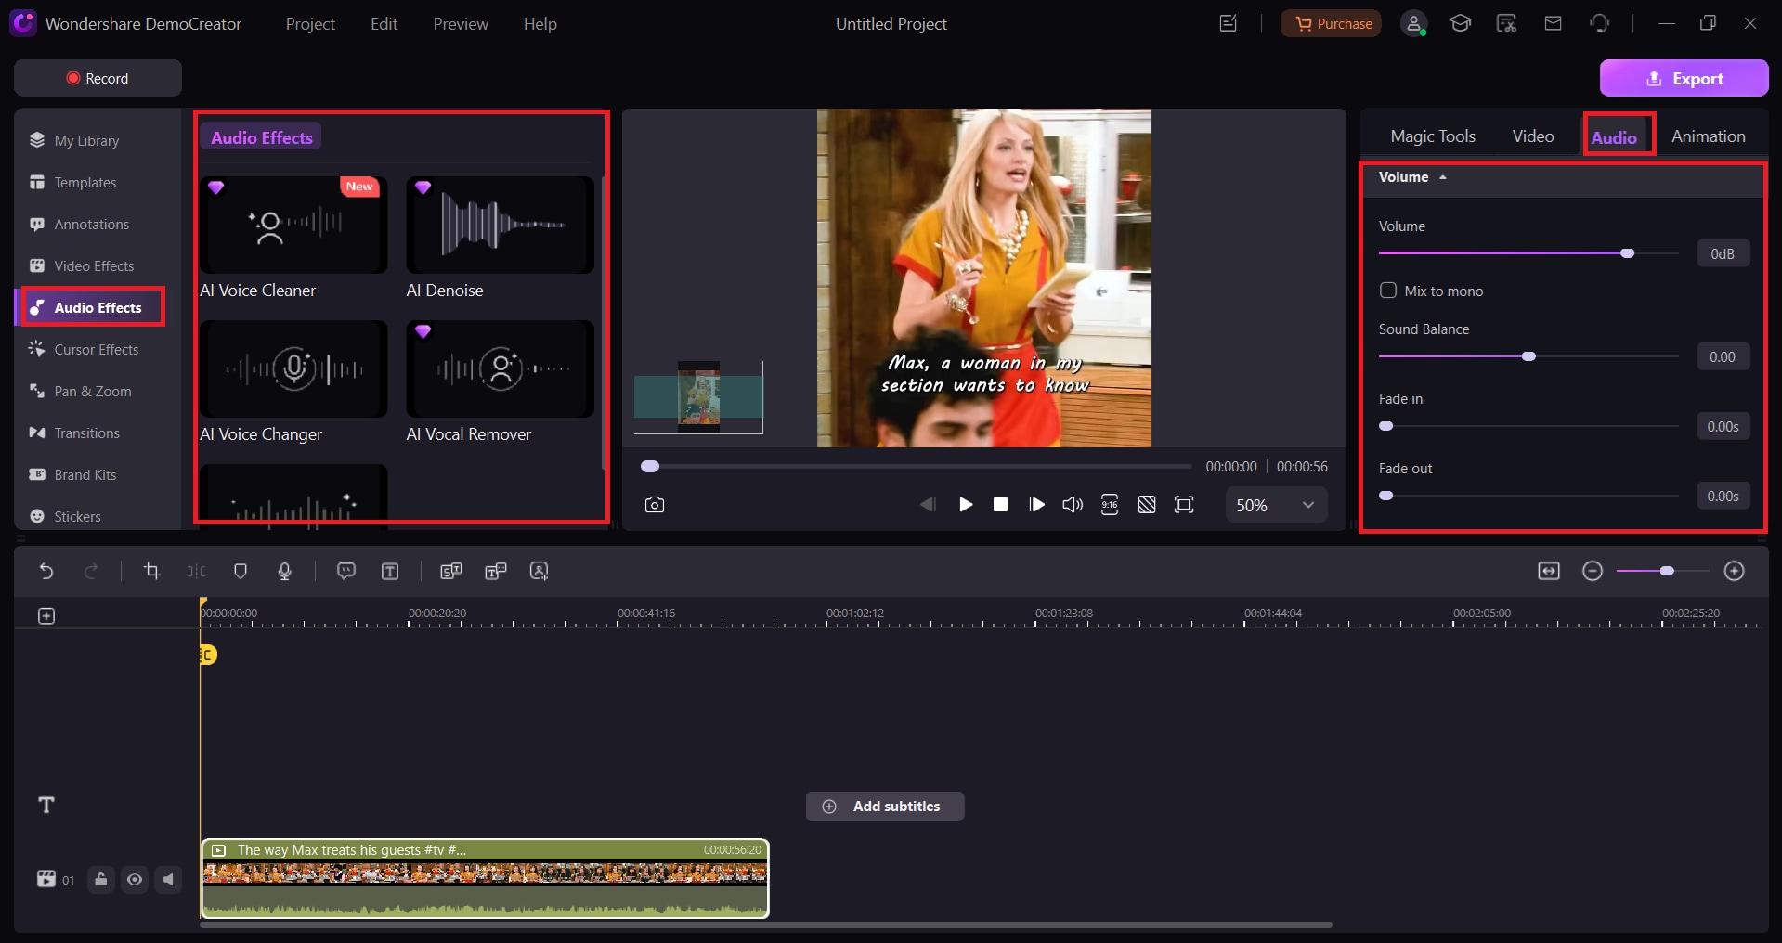Zoom in timeline with plus icon
Image resolution: width=1782 pixels, height=943 pixels.
[x=1735, y=571]
